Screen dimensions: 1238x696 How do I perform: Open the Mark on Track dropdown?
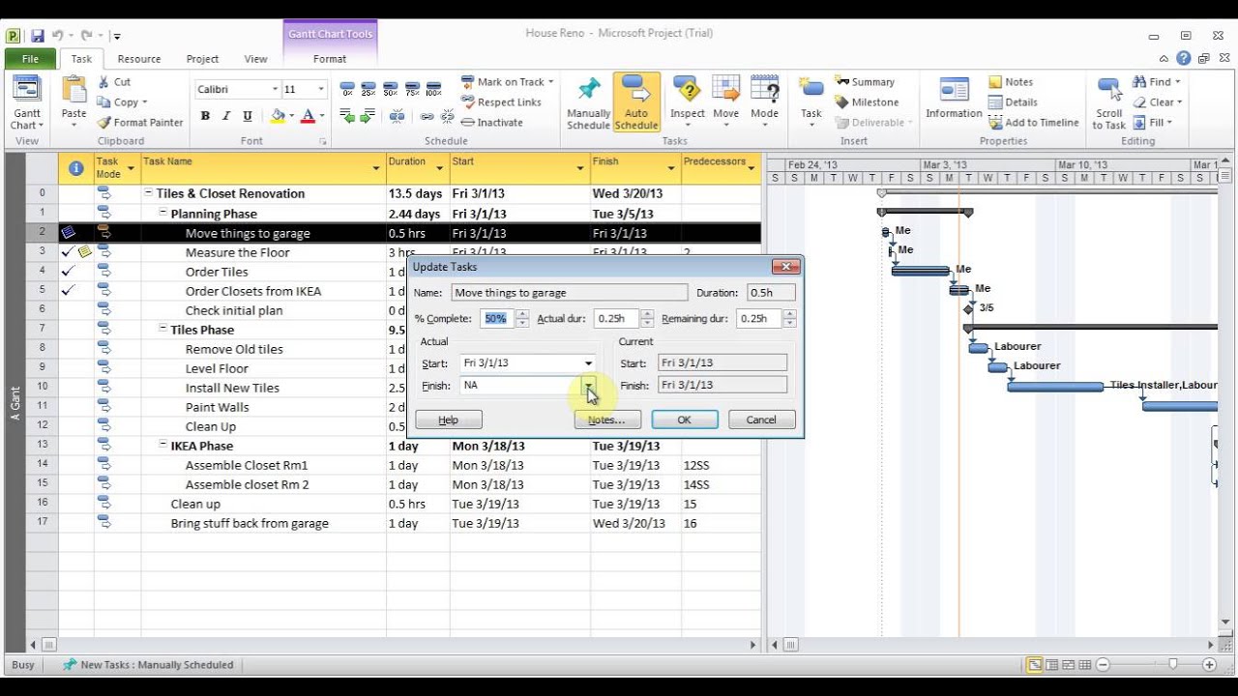(551, 82)
